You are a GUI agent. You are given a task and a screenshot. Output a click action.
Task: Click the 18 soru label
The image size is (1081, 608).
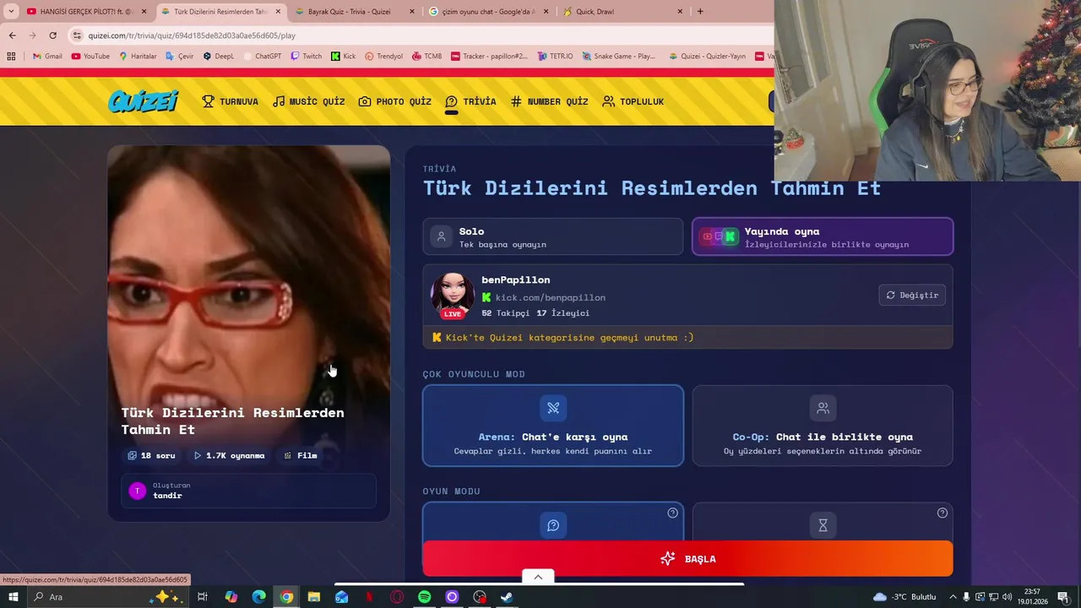(x=151, y=455)
